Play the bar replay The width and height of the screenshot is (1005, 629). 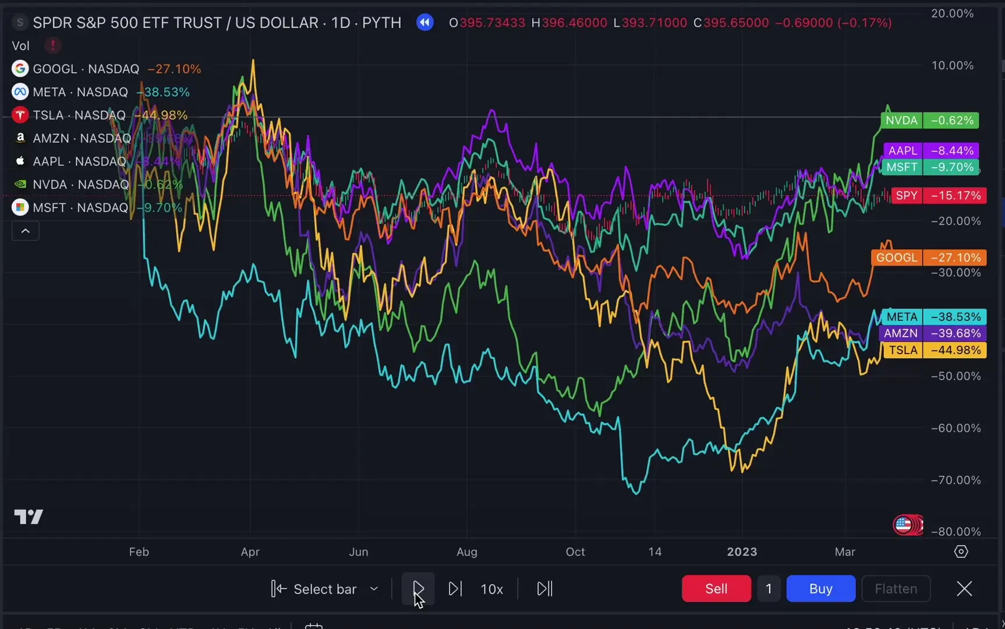(x=418, y=588)
